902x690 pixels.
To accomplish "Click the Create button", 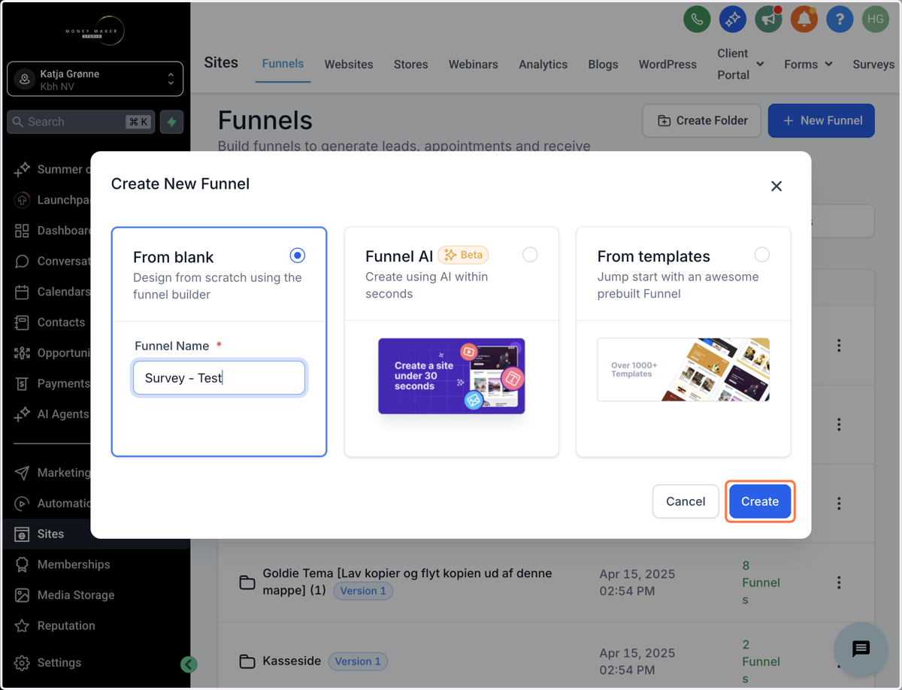I will click(760, 501).
